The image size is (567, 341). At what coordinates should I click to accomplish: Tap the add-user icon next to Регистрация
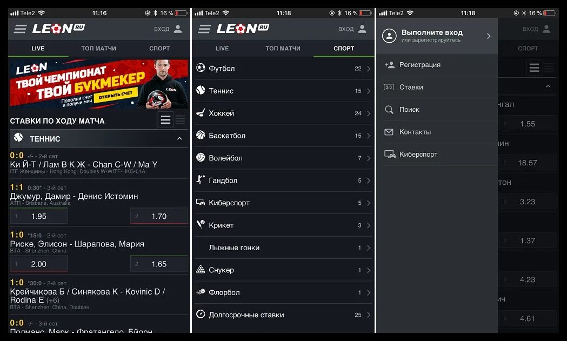pos(390,65)
